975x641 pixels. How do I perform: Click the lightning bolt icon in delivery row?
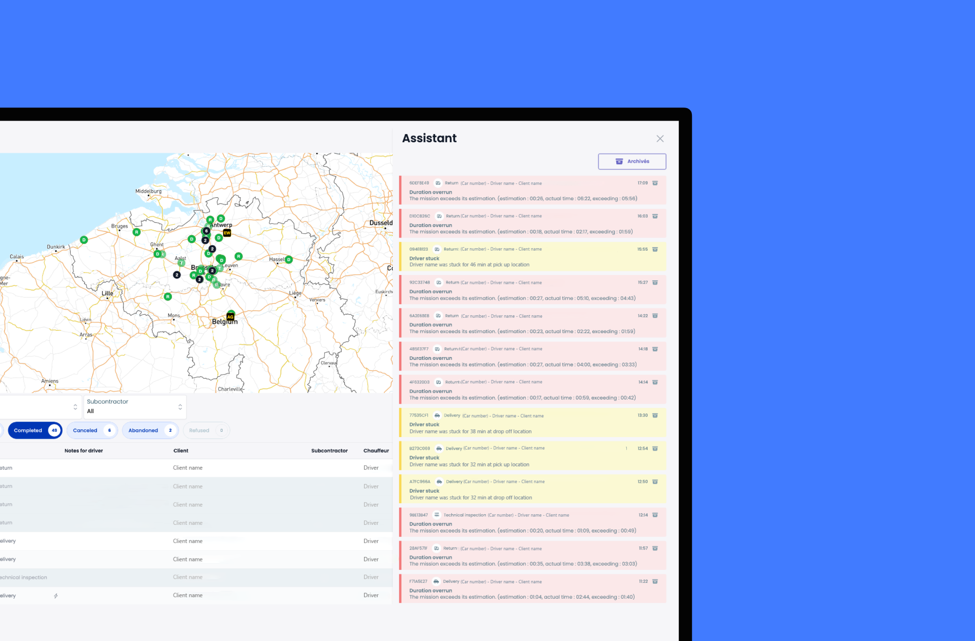coord(56,596)
